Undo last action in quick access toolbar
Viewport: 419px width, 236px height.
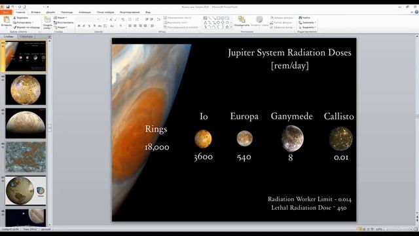coord(12,7)
